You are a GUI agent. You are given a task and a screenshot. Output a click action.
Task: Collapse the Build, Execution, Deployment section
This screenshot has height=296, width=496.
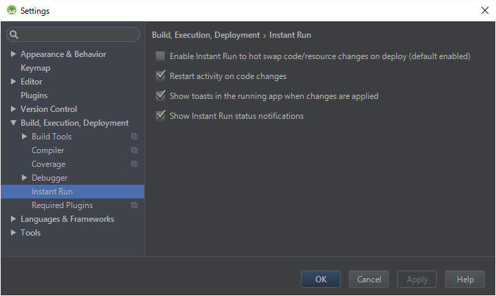click(x=14, y=123)
